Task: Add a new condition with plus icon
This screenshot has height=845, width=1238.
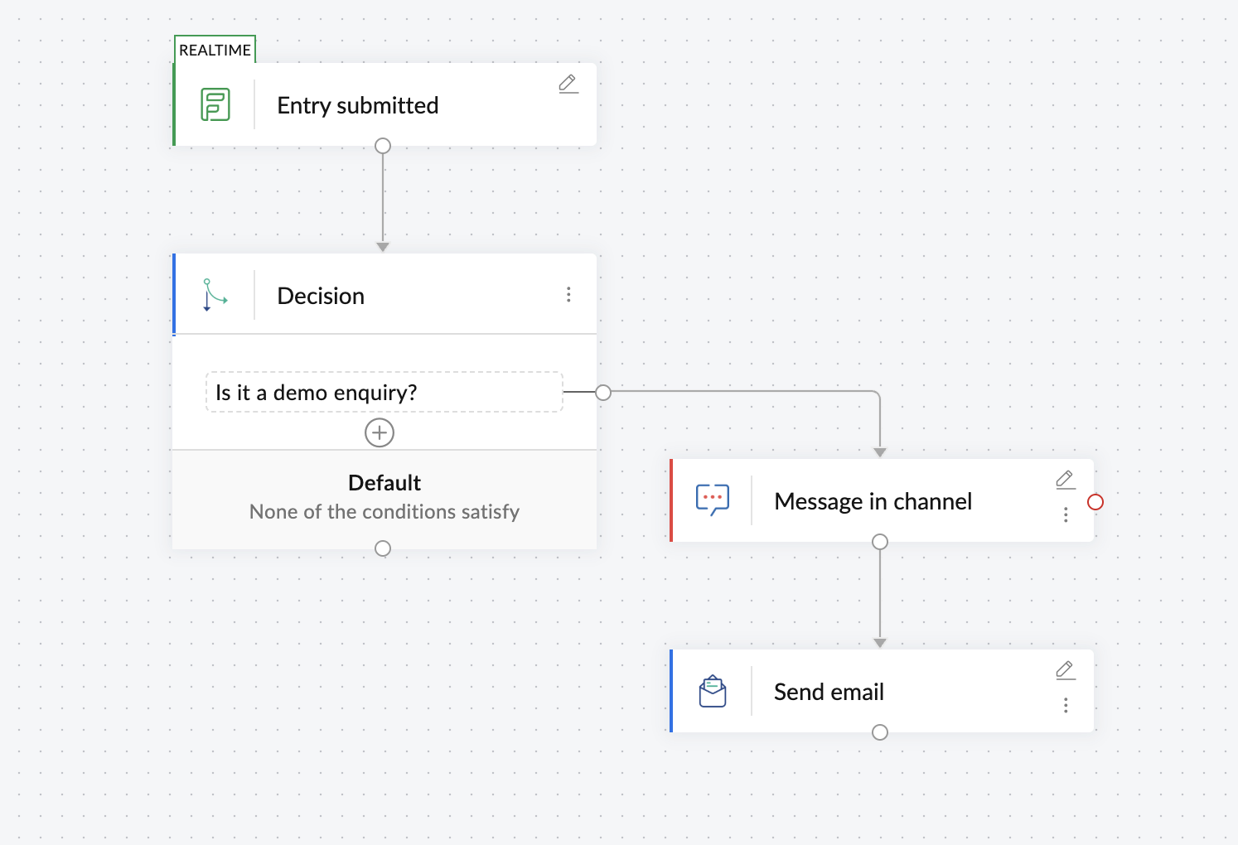Action: click(x=380, y=432)
